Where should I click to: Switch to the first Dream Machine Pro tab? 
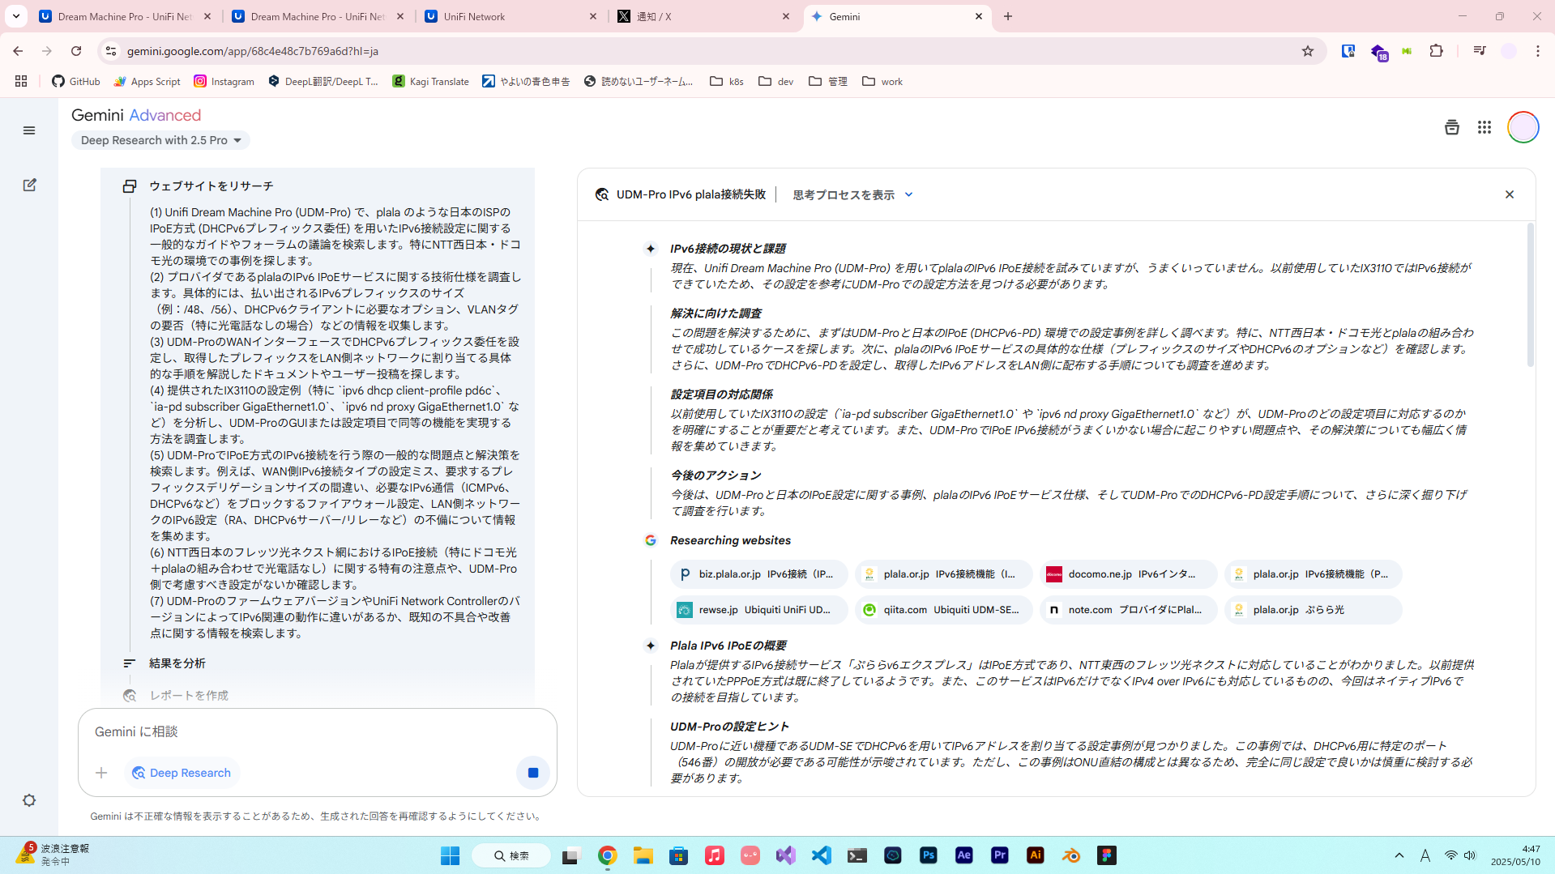point(125,16)
